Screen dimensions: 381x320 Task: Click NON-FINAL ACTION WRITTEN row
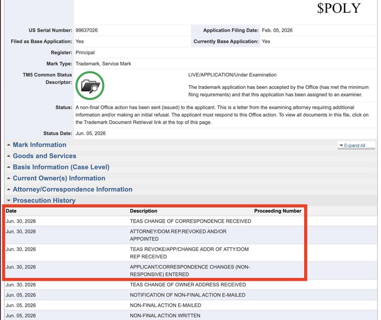point(190,316)
